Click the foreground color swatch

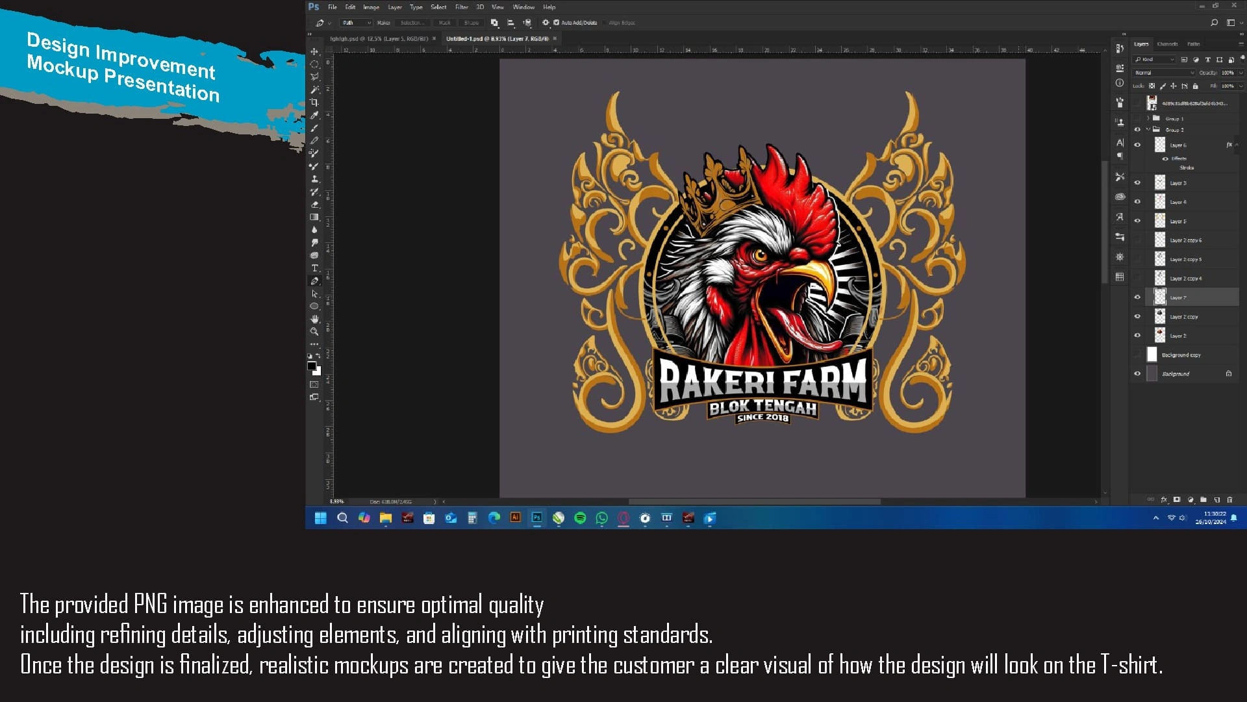coord(312,366)
